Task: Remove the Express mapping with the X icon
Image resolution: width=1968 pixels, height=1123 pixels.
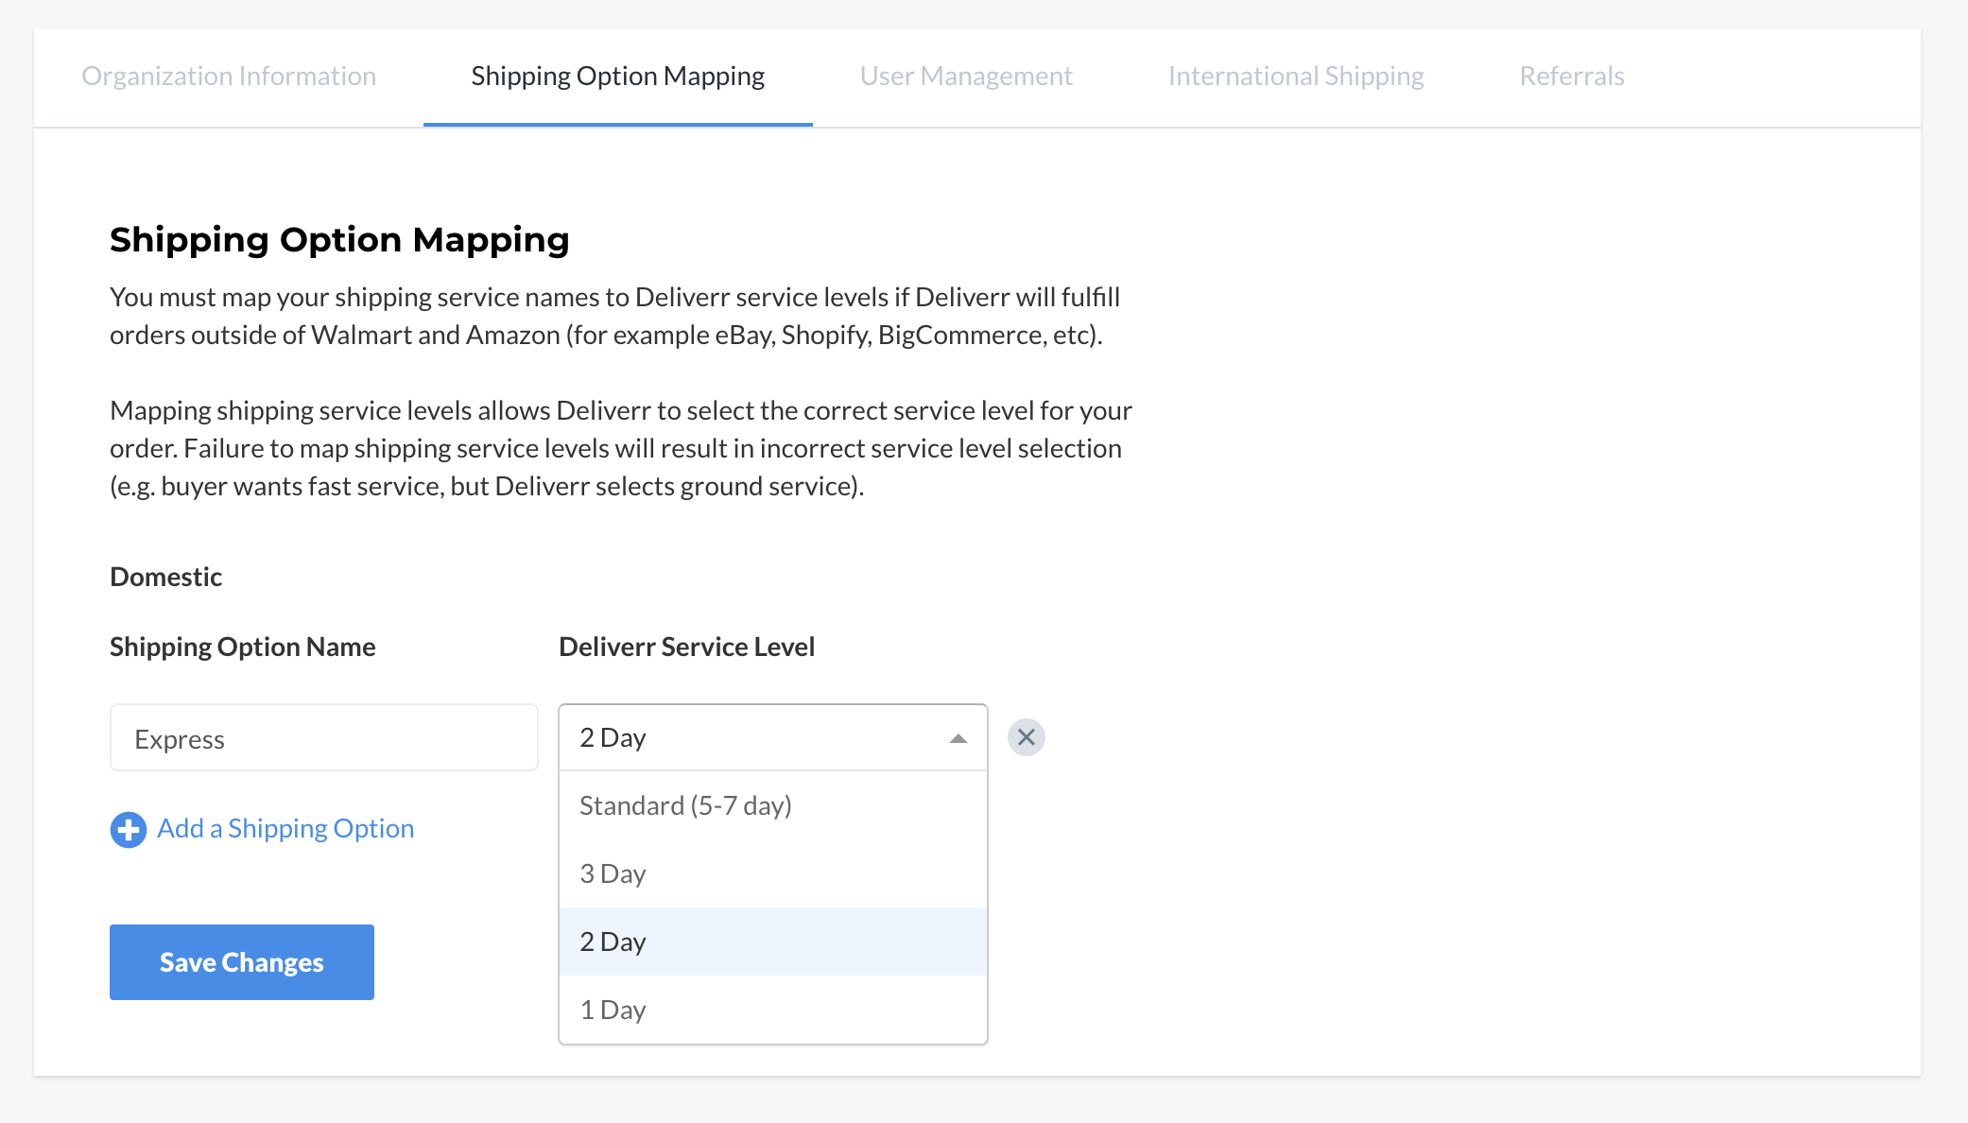Action: [x=1027, y=737]
